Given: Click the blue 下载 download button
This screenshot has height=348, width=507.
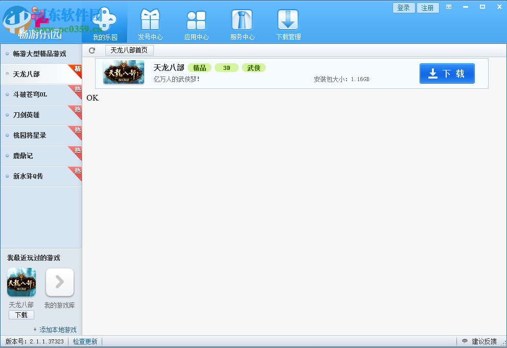Looking at the screenshot, I should (447, 73).
